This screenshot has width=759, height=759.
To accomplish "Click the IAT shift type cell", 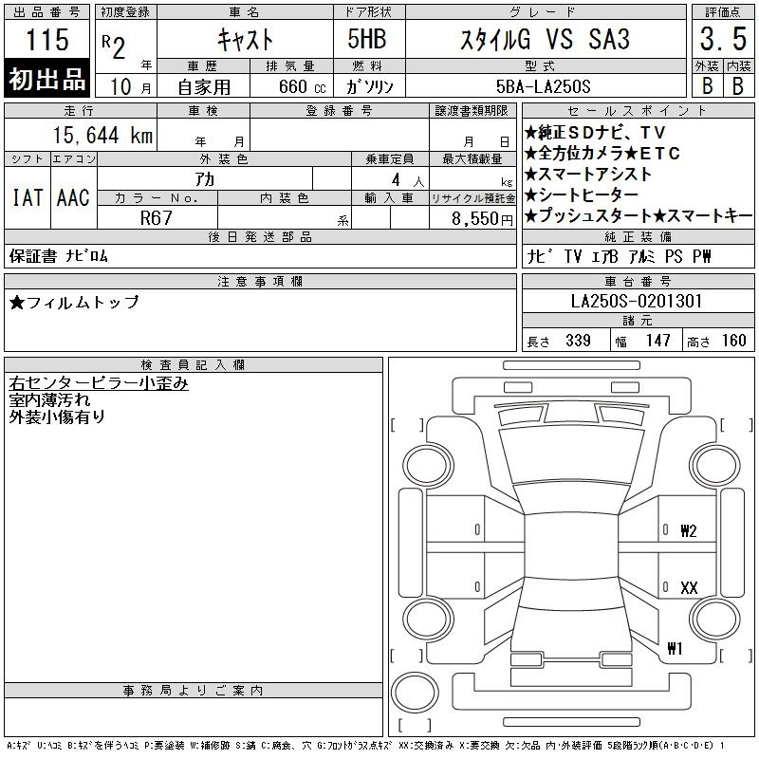I will pyautogui.click(x=27, y=197).
